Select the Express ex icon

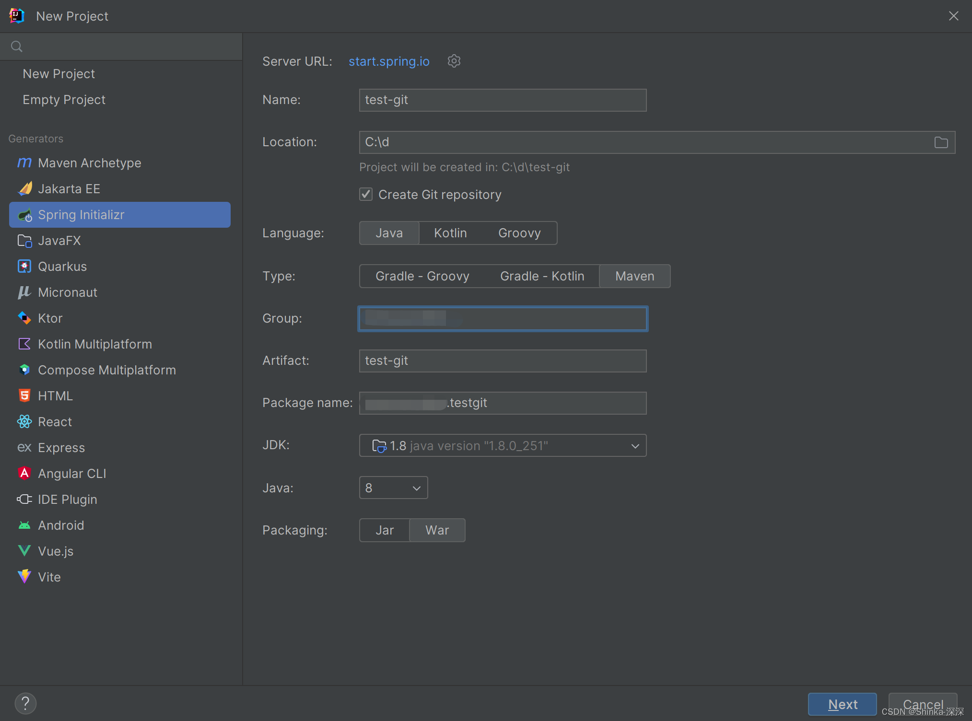(x=24, y=448)
